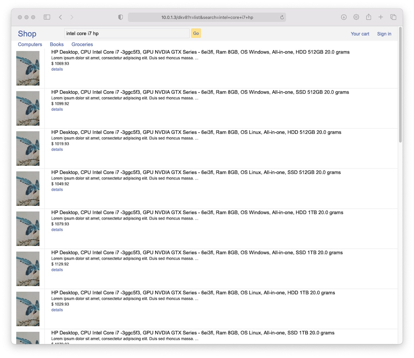Click the browser address bar
The width and height of the screenshot is (414, 358).
tap(207, 17)
